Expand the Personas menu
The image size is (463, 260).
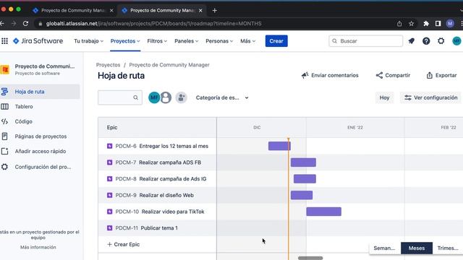pos(219,41)
